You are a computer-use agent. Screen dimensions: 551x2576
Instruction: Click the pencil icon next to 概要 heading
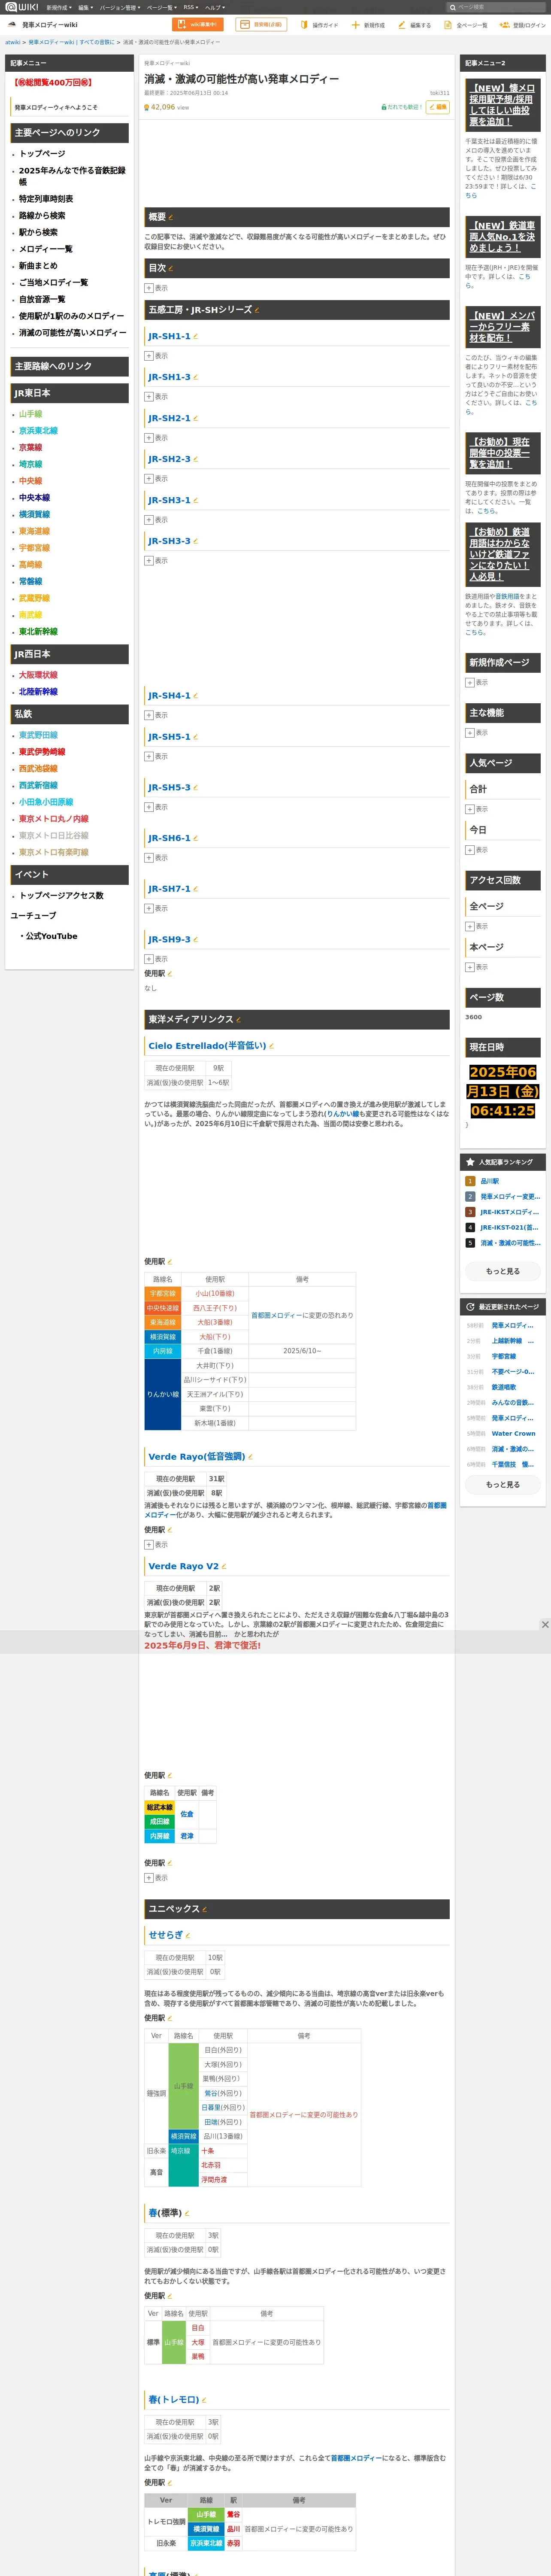tap(171, 217)
